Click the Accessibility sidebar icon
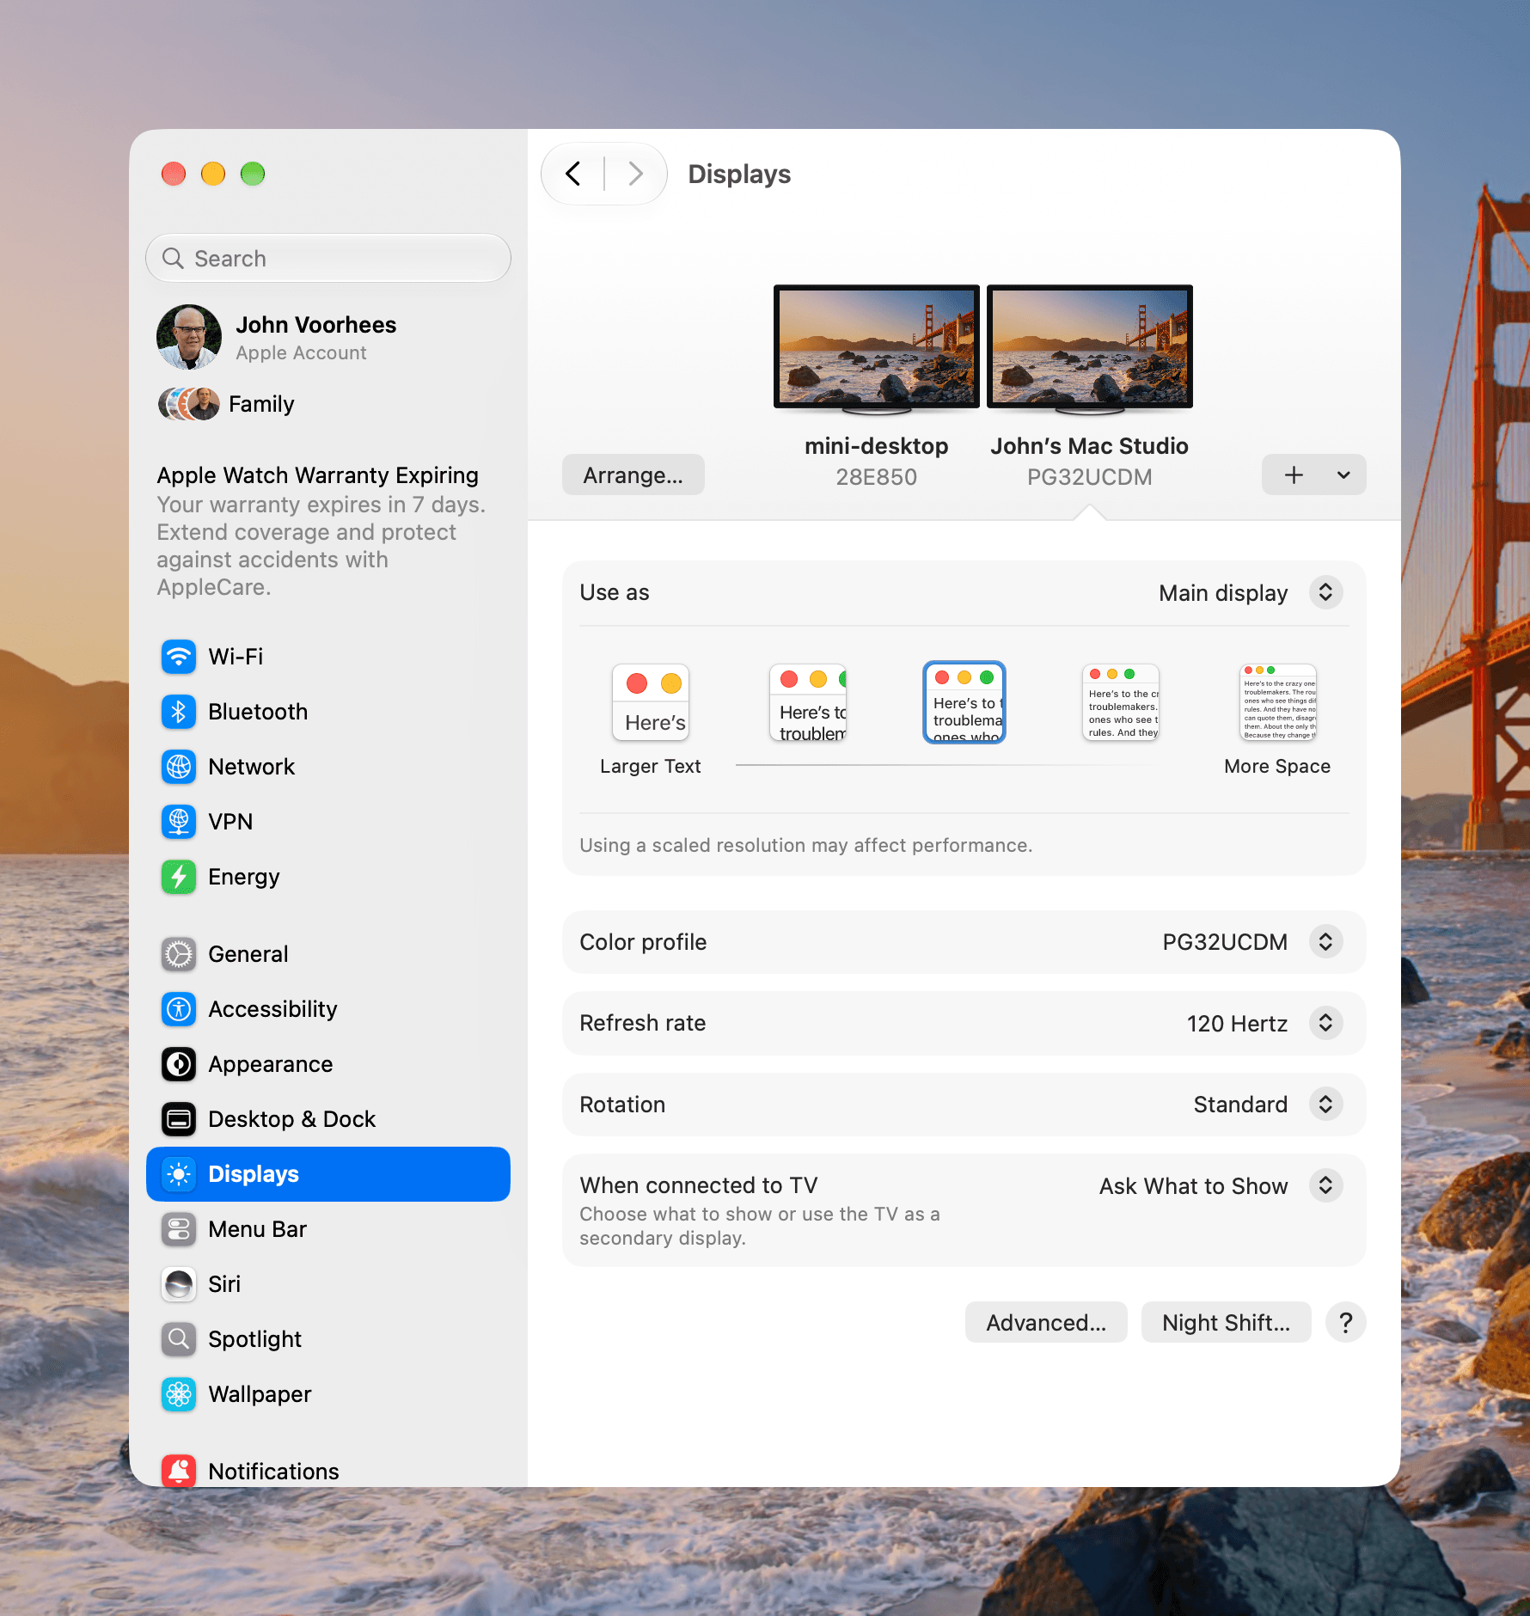1530x1616 pixels. [x=179, y=1009]
